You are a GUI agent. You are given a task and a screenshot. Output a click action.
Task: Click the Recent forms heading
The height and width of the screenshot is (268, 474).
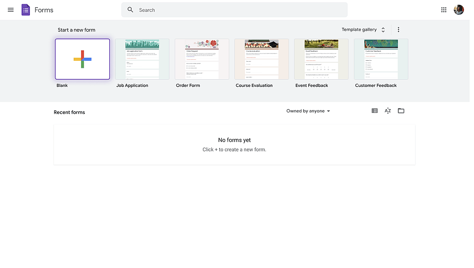[69, 112]
